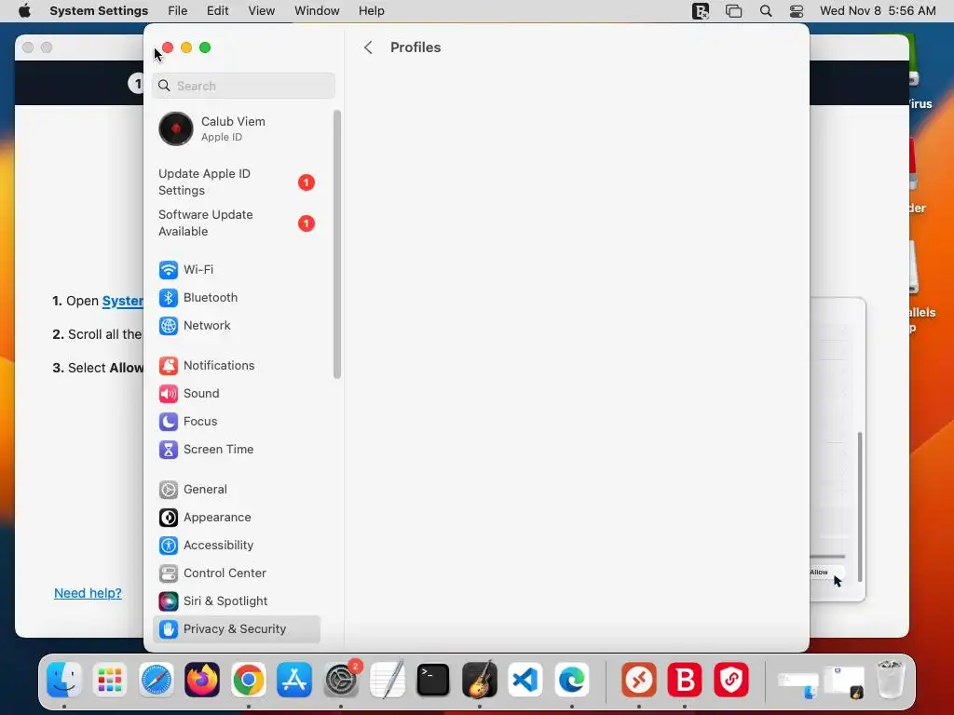Open Finder from the Dock

[64, 680]
